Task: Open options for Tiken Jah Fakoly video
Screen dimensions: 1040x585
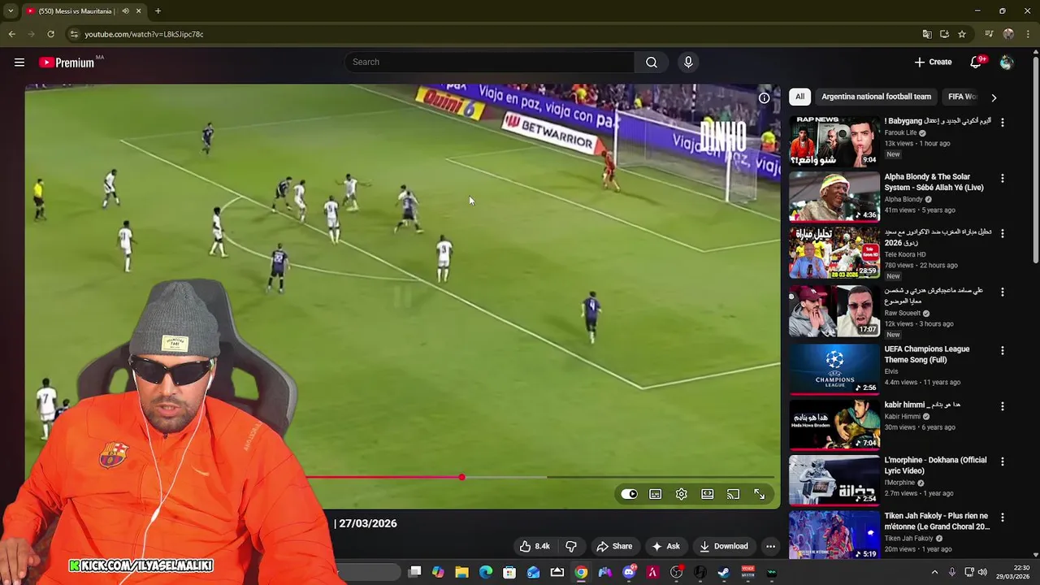Action: [x=1002, y=518]
